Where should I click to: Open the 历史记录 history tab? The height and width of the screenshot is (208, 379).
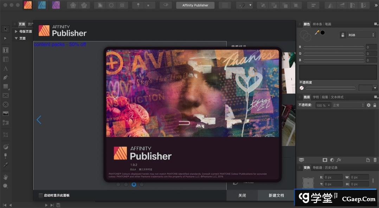tap(331, 168)
